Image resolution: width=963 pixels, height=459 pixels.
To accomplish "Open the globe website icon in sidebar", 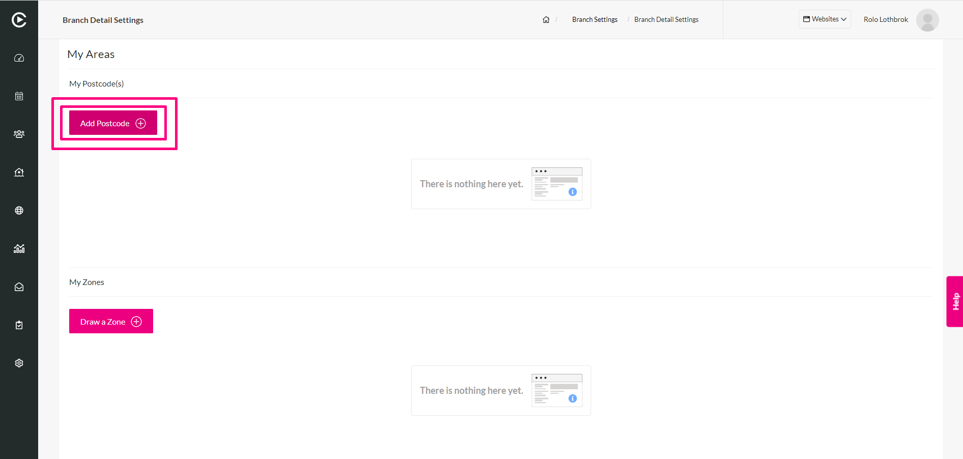I will [19, 211].
